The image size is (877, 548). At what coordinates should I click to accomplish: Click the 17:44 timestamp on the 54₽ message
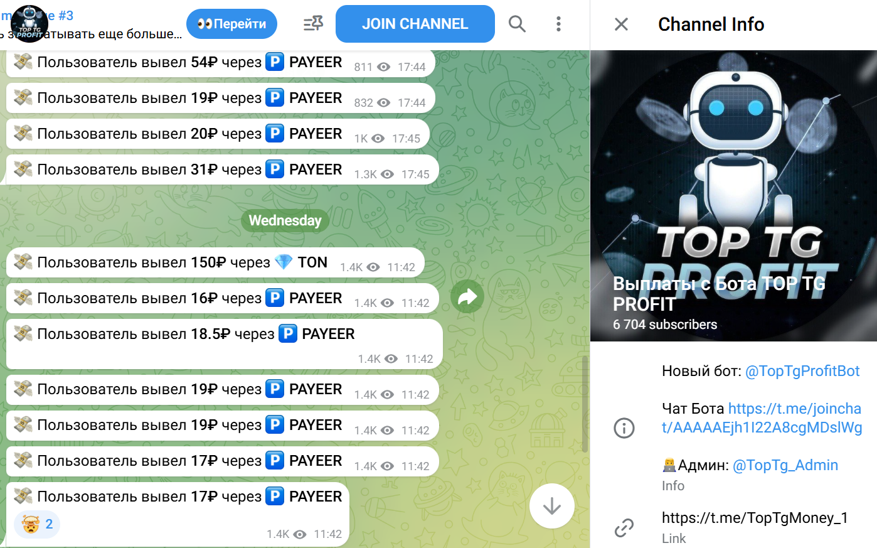412,67
